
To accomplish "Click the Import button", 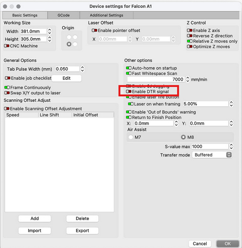I will (34, 231).
